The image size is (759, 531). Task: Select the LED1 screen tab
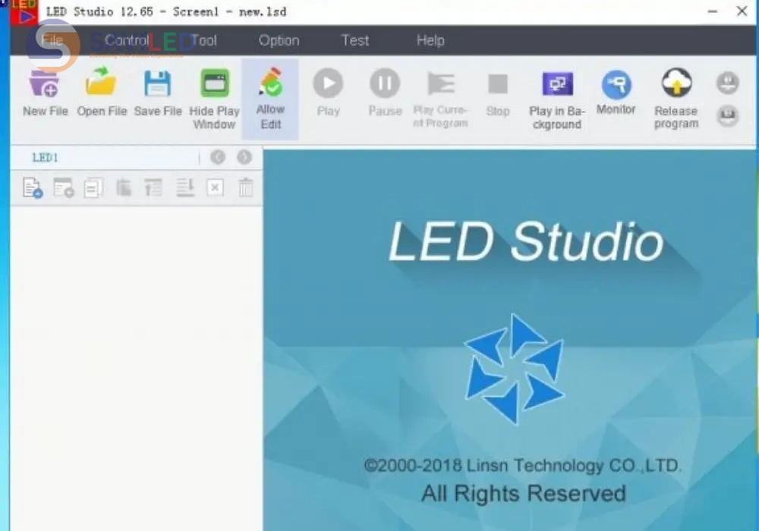(x=45, y=158)
